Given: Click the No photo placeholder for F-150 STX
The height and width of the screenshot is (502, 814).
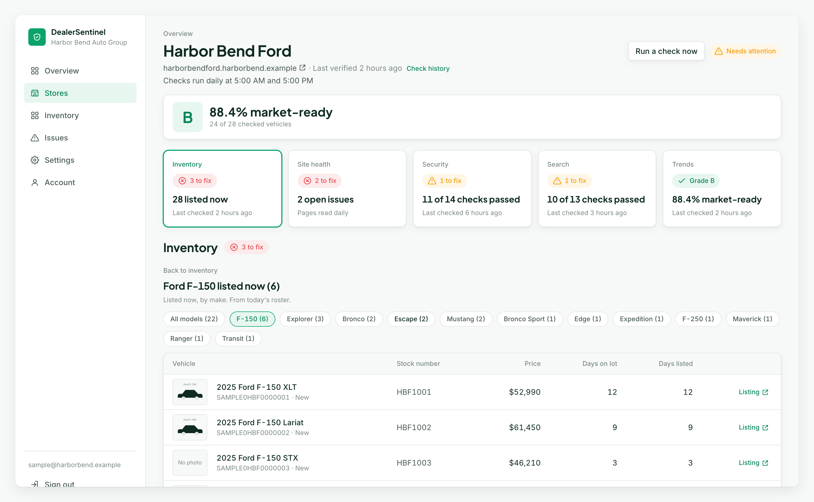Looking at the screenshot, I should (x=190, y=463).
